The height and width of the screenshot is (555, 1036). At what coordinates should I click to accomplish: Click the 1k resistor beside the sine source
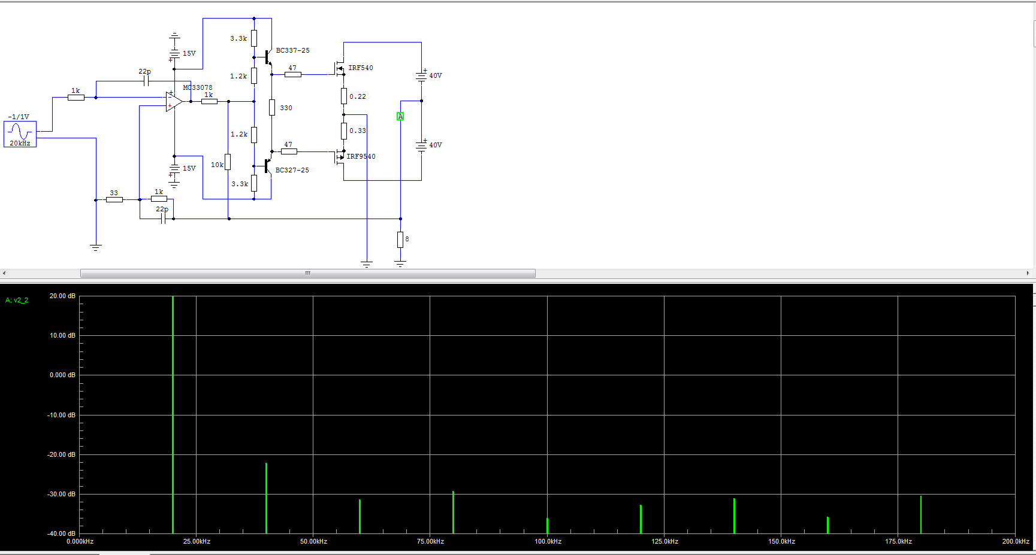click(75, 97)
